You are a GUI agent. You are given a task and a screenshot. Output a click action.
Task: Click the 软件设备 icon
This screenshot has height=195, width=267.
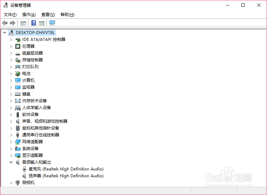click(x=18, y=115)
